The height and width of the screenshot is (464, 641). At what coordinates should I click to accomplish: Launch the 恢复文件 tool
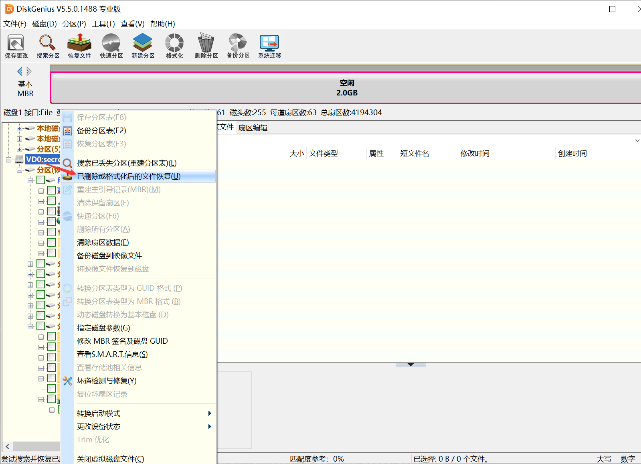tap(79, 46)
